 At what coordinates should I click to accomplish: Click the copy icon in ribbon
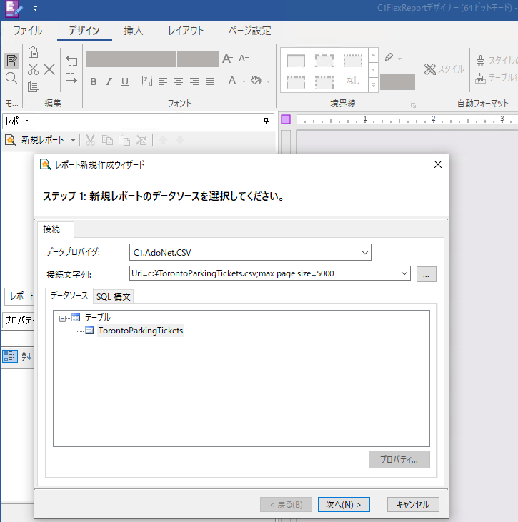coord(34,86)
